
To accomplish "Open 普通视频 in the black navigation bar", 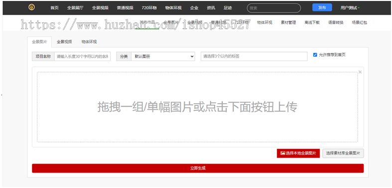I will [125, 8].
